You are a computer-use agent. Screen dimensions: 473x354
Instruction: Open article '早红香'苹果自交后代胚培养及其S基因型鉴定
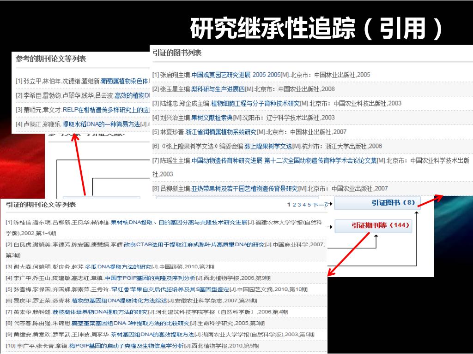point(170,289)
